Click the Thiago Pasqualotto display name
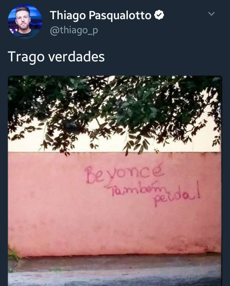This screenshot has height=286, width=230. (101, 15)
